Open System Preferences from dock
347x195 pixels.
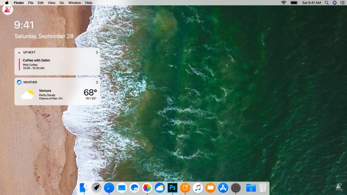(x=236, y=188)
